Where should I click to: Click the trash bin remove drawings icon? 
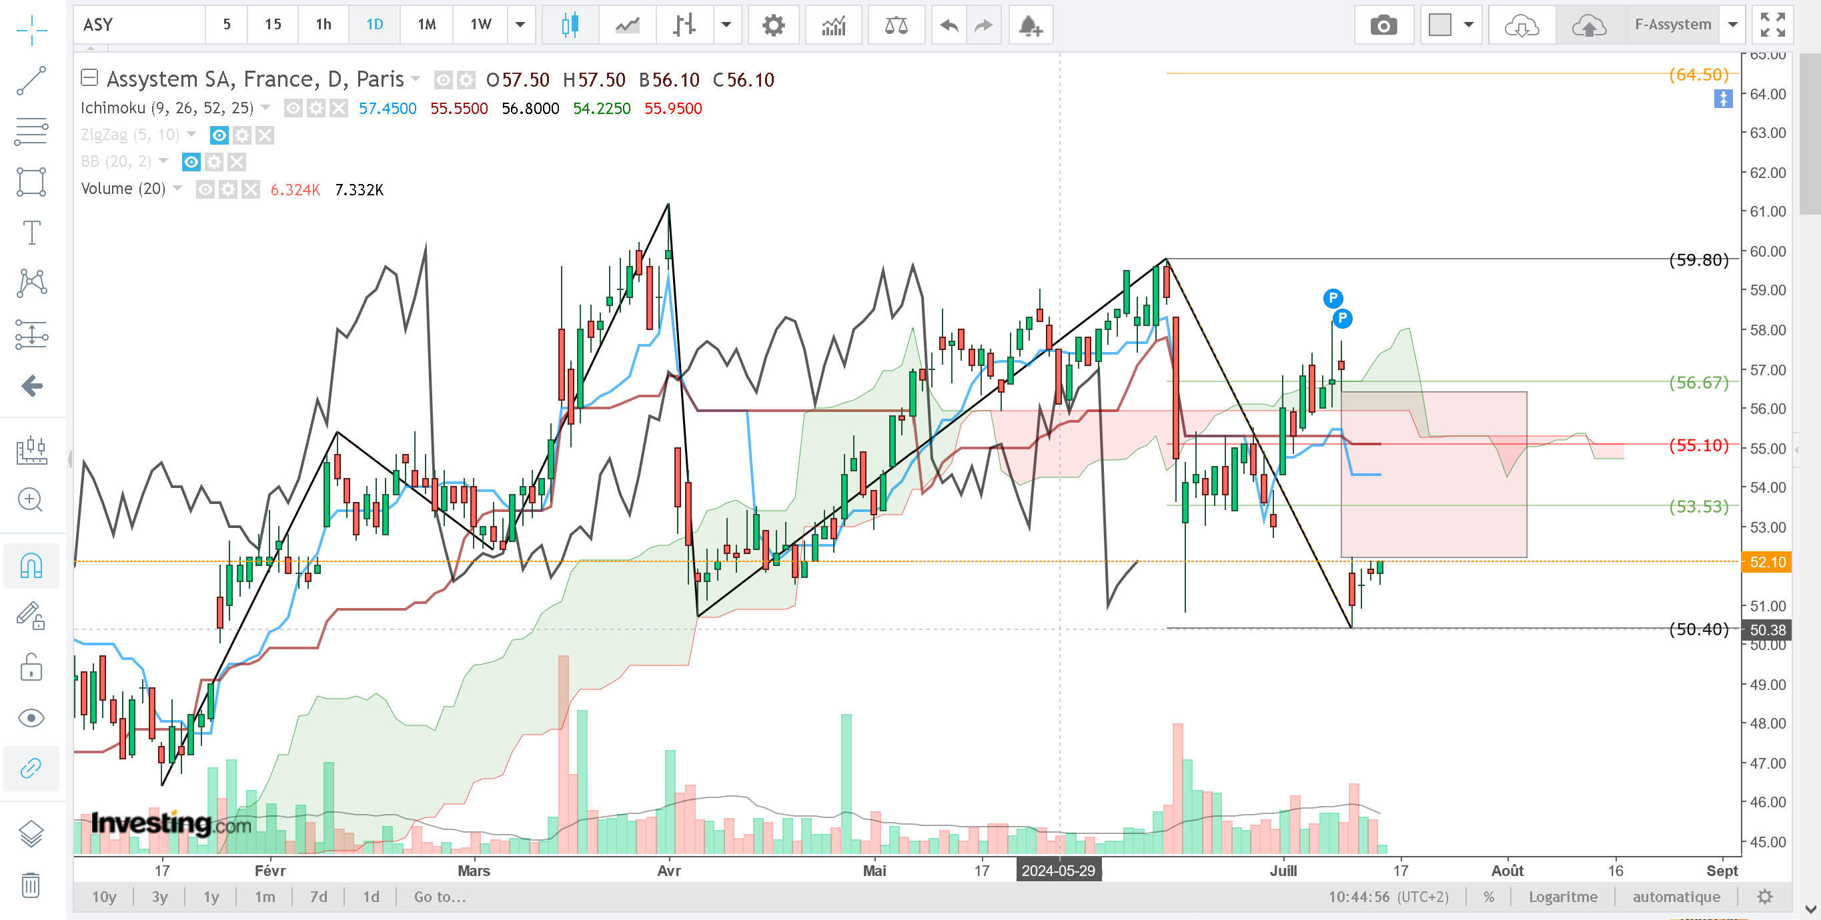[31, 883]
